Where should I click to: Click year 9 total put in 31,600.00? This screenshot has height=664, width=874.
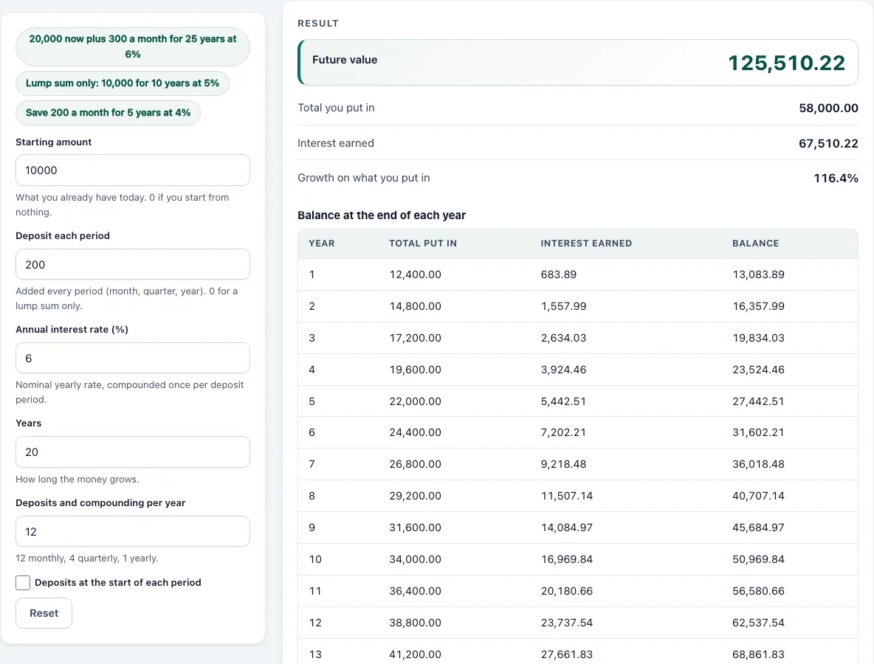[x=416, y=528]
